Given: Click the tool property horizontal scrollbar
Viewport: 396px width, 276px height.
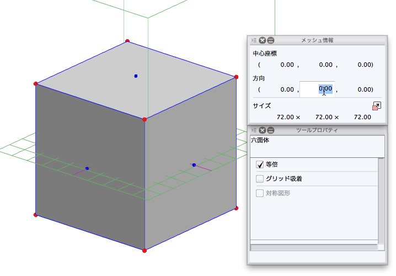Looking at the screenshot, I should click(313, 247).
